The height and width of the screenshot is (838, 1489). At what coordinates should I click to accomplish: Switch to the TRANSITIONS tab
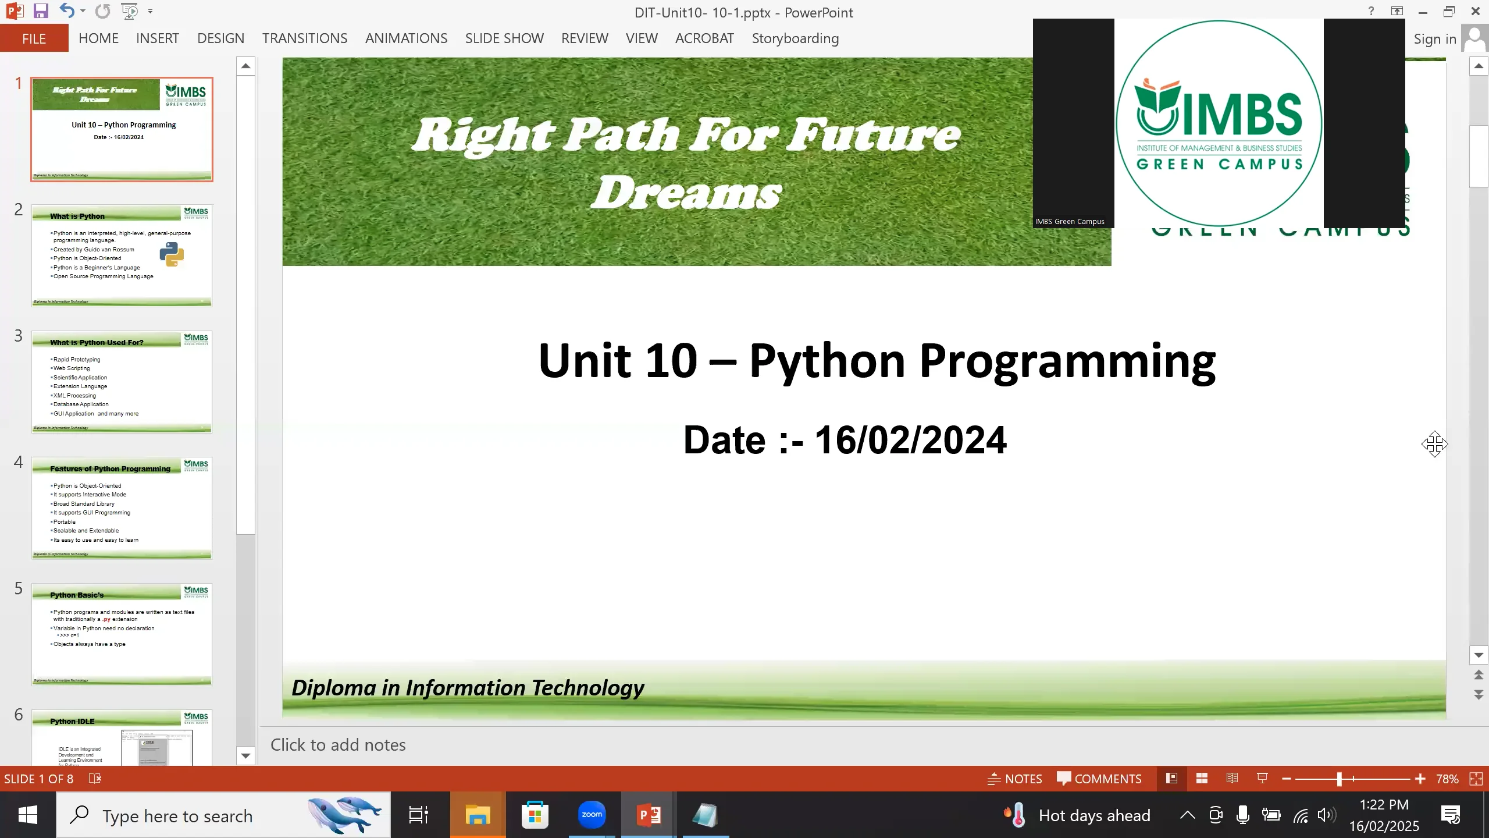[x=305, y=38]
